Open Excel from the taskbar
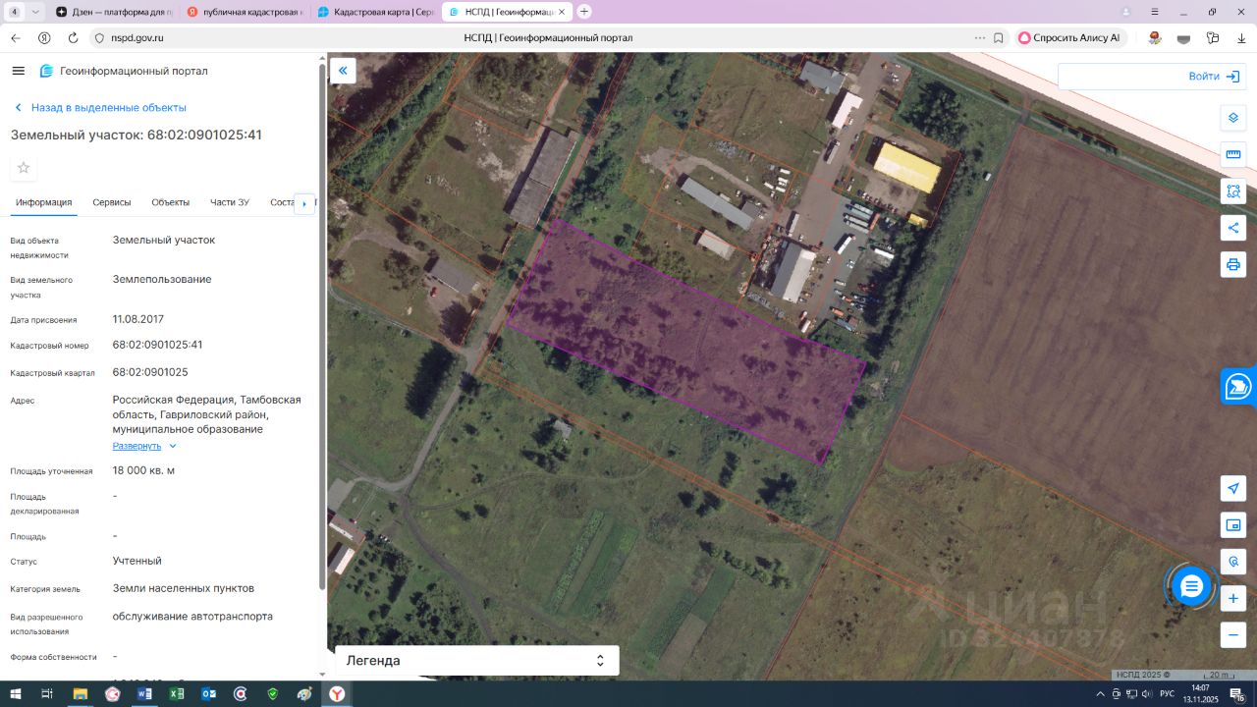The height and width of the screenshot is (707, 1257). point(177,694)
